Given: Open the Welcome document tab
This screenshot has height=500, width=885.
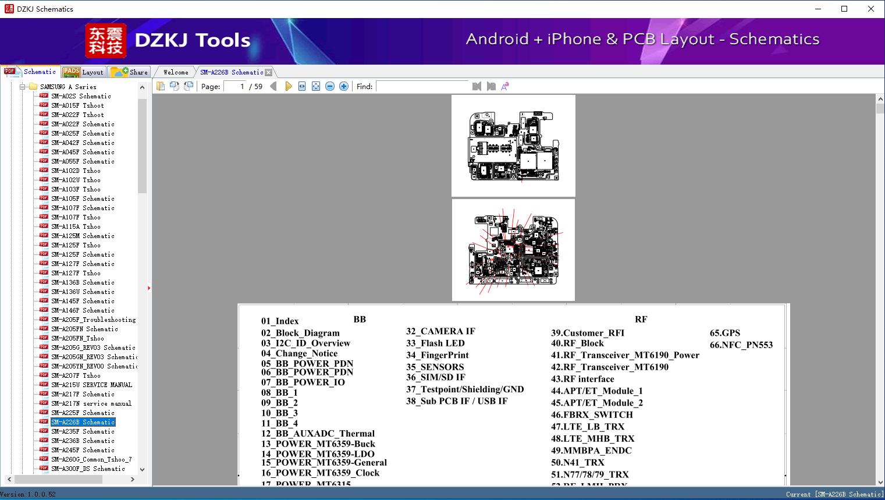Looking at the screenshot, I should pos(176,72).
